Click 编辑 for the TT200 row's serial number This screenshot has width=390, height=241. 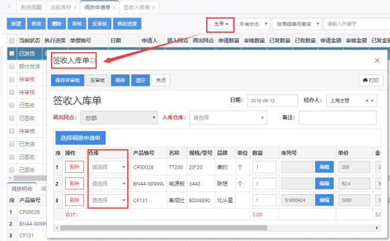tap(324, 167)
